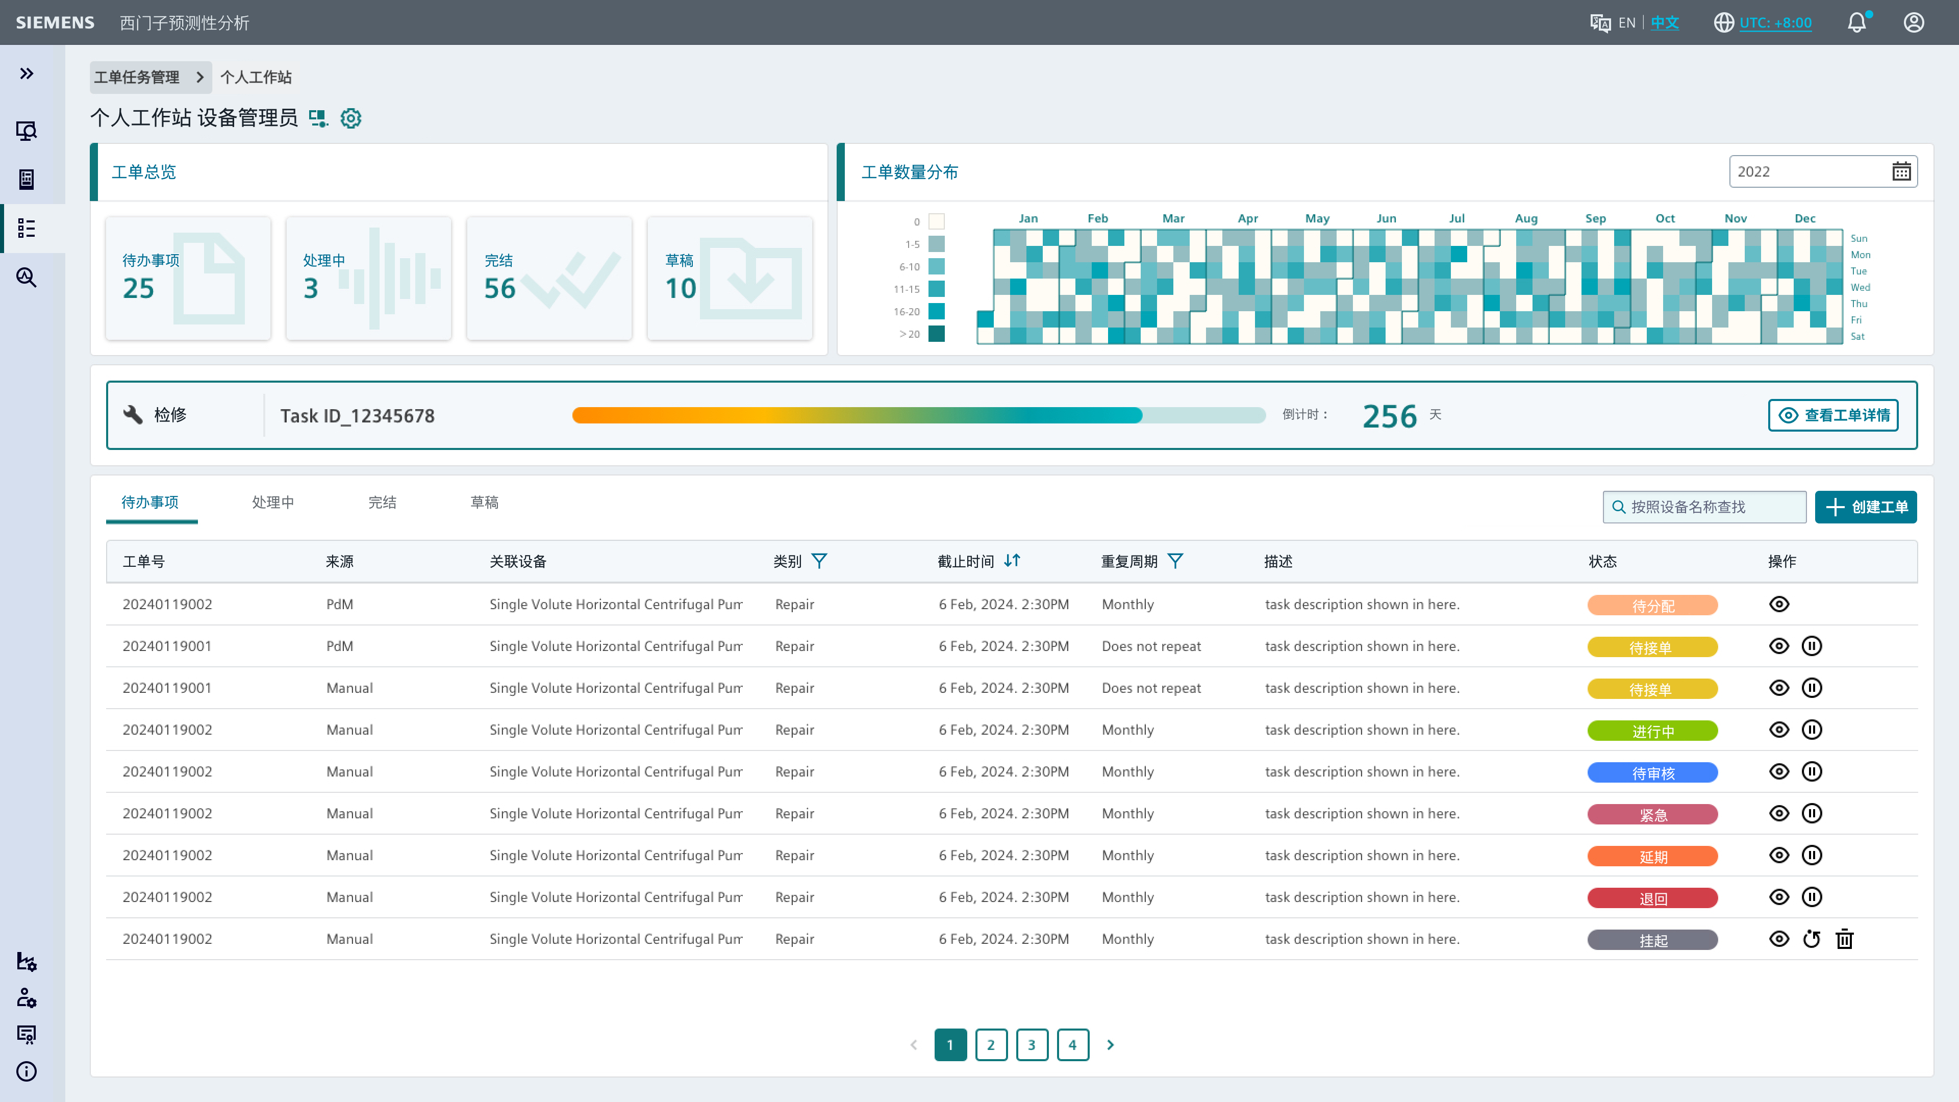View the 进行中 work order
The image size is (1959, 1102).
pos(1779,730)
